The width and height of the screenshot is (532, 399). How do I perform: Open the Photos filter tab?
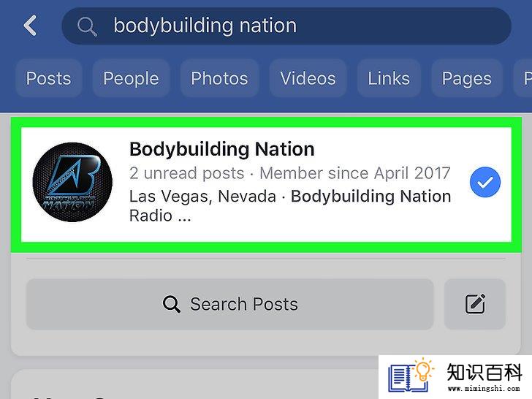coord(219,78)
